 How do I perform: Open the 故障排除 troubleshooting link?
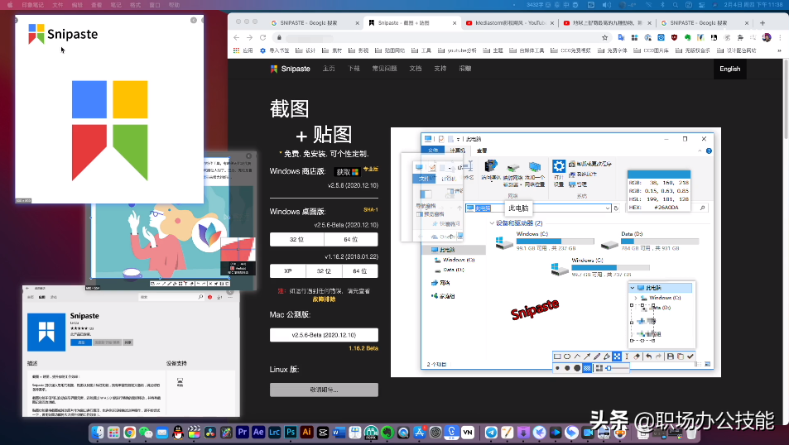pos(324,299)
